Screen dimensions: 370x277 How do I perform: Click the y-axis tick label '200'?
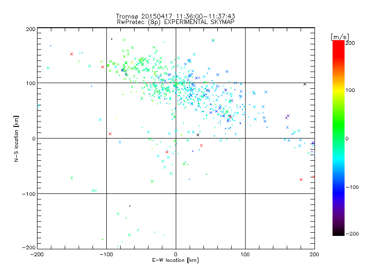pos(31,29)
